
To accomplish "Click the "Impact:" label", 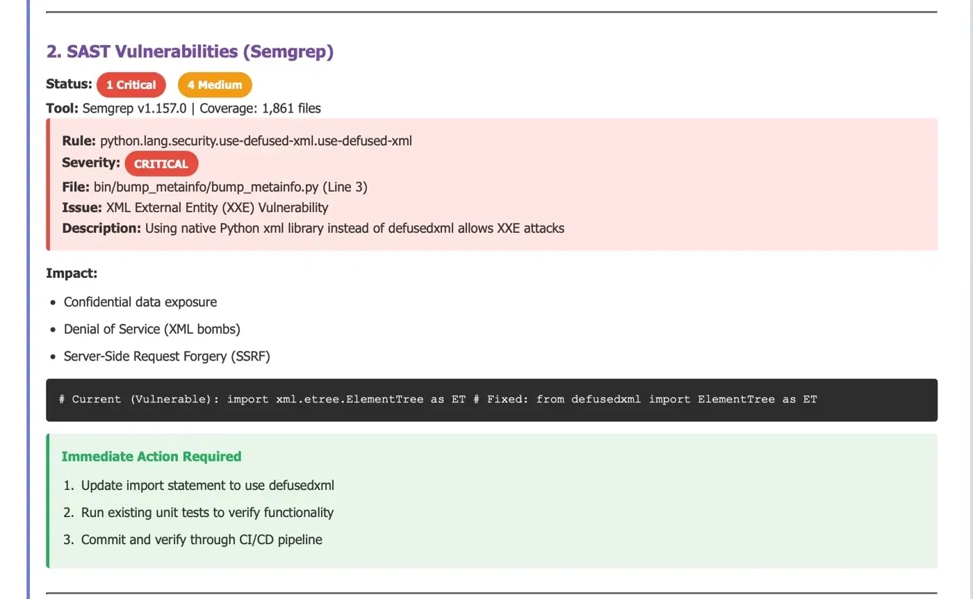I will 72,273.
